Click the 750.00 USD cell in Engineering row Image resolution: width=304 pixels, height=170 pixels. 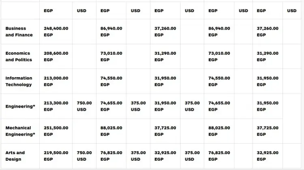[84, 106]
